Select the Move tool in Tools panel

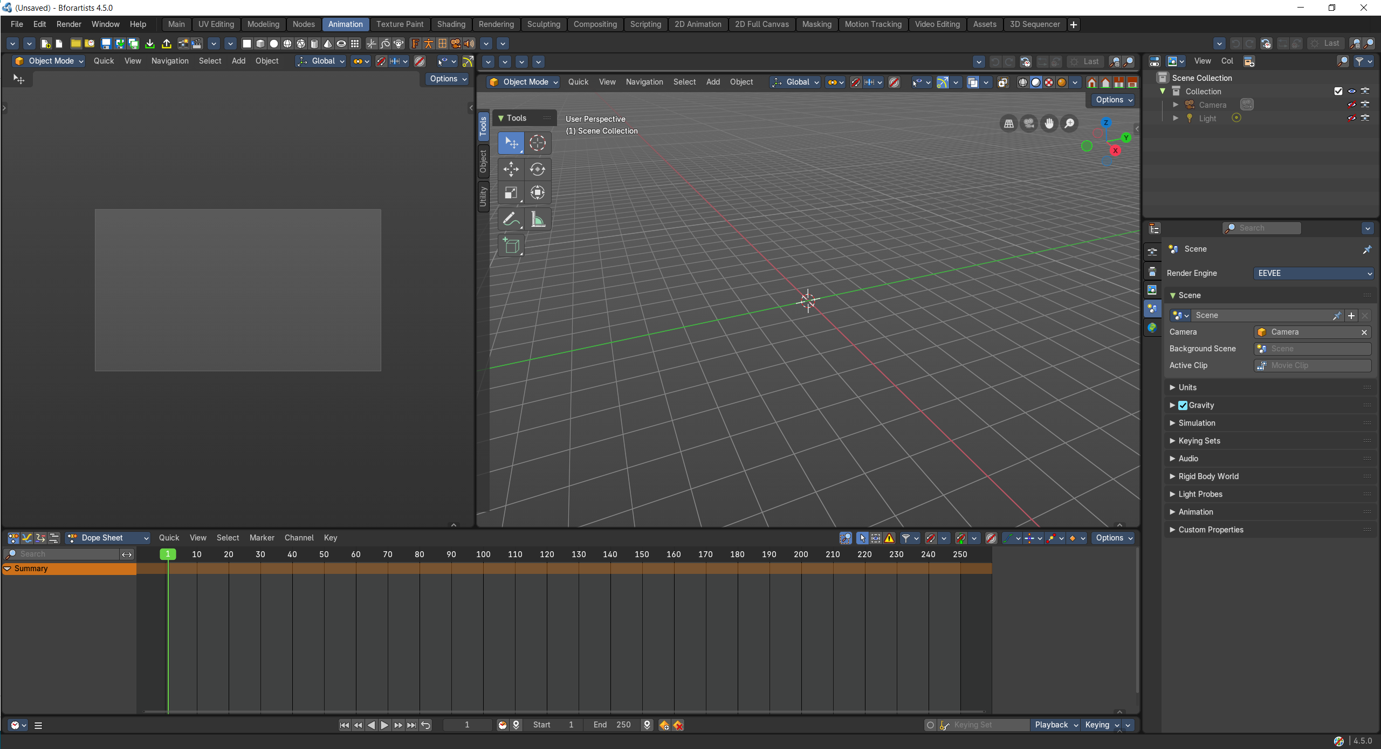(511, 169)
